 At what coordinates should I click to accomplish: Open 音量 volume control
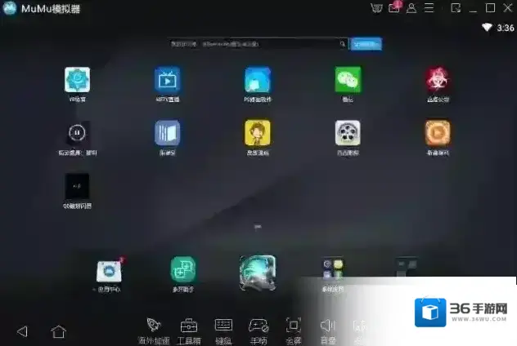click(x=328, y=330)
